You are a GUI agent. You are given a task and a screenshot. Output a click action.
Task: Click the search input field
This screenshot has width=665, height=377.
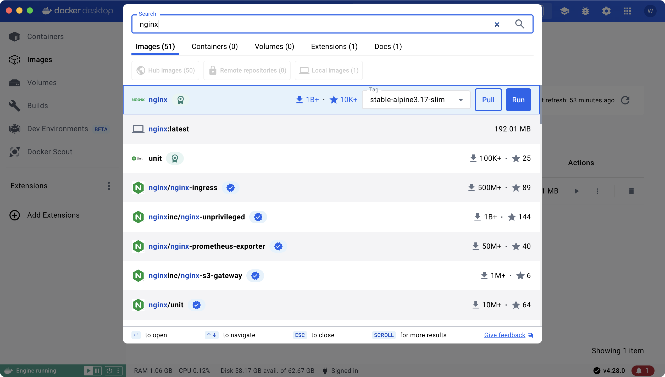tap(317, 24)
